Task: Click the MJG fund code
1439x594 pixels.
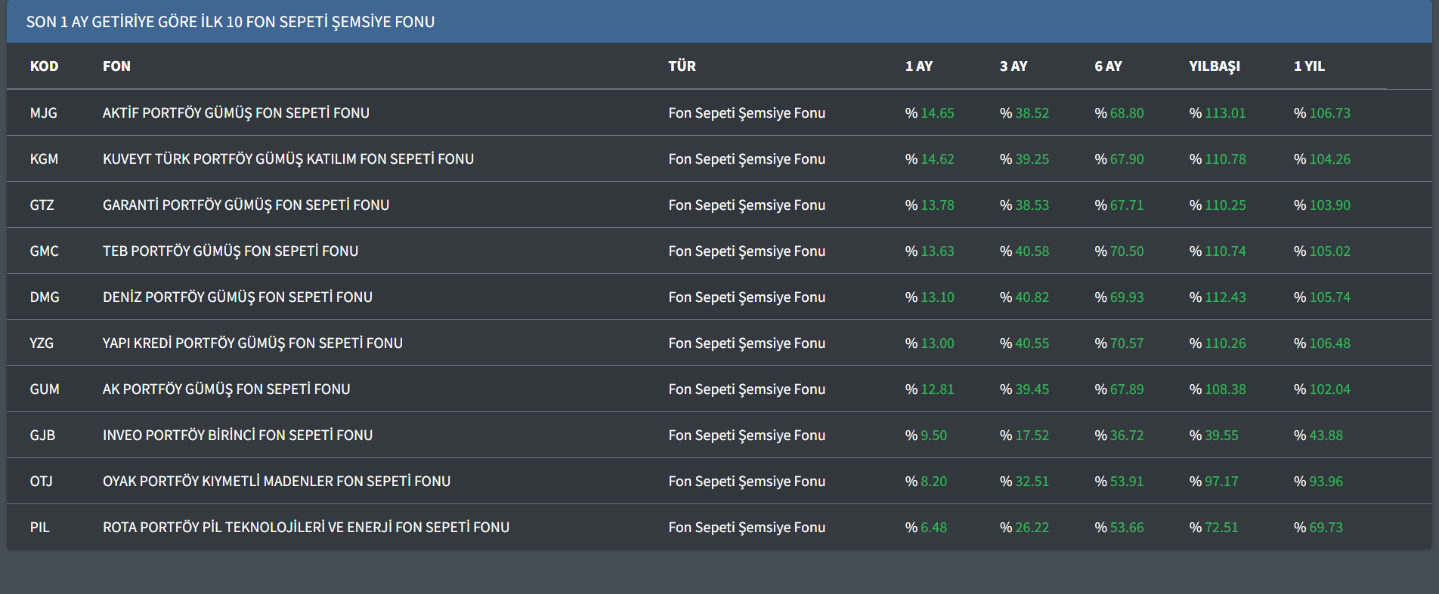Action: 43,113
